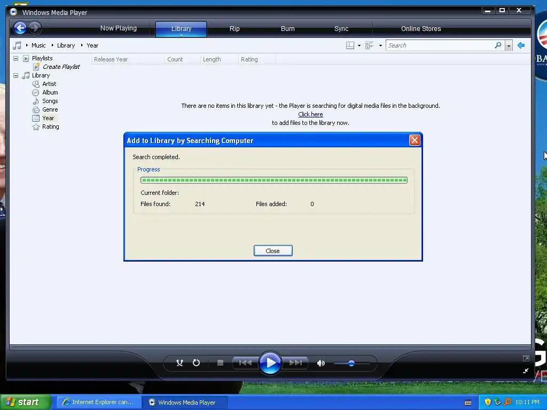Screen dimensions: 547x410
Task: Click the full screen view icon
Action: 526,358
